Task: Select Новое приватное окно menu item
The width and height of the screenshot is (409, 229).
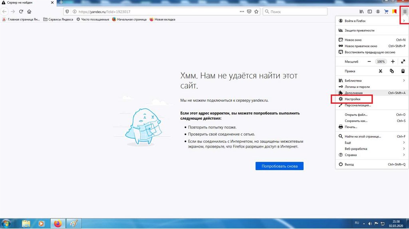Action: tap(361, 46)
